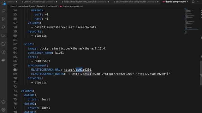Click the kibana image path text
Image resolution: width=202 pixels, height=113 pixels.
point(72,48)
